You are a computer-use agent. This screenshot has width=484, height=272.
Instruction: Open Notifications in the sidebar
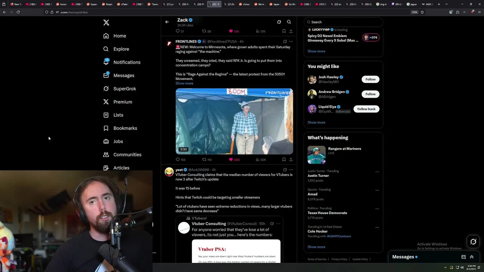pyautogui.click(x=122, y=62)
